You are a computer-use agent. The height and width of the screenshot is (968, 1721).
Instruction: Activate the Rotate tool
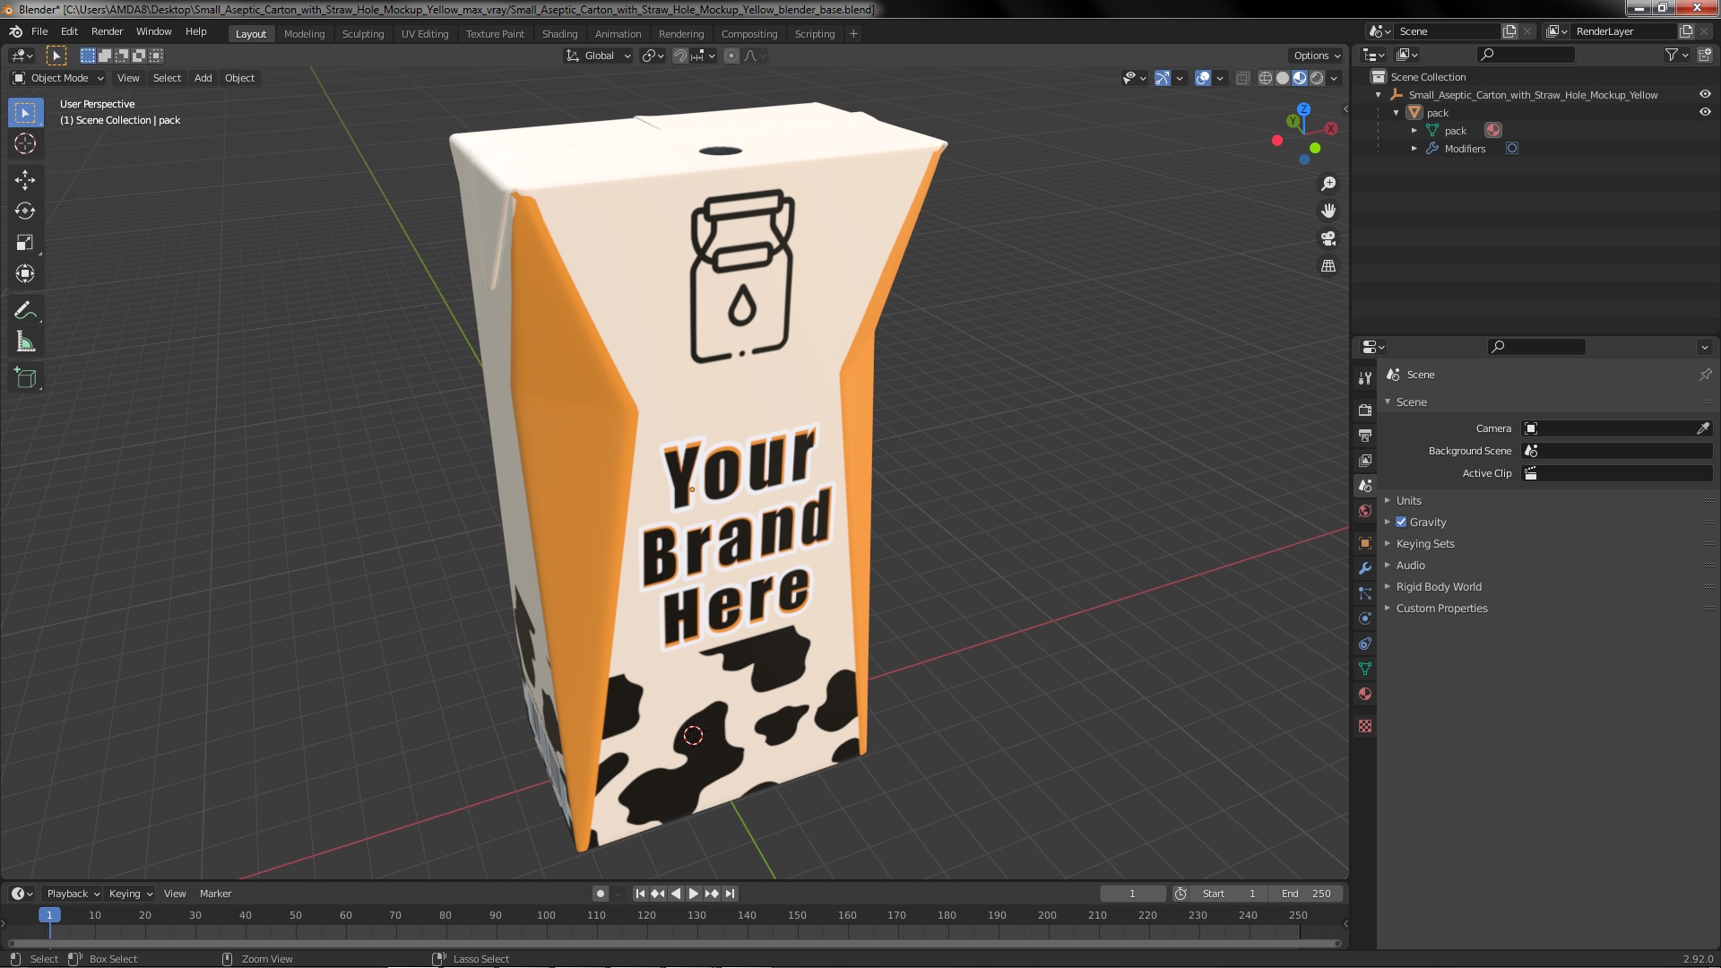tap(25, 212)
